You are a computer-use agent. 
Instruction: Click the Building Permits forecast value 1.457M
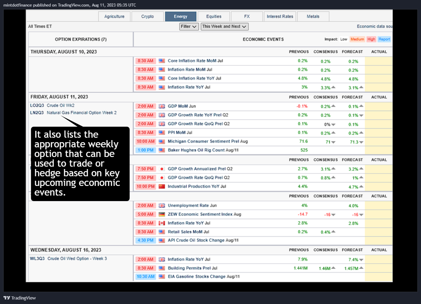(352, 269)
